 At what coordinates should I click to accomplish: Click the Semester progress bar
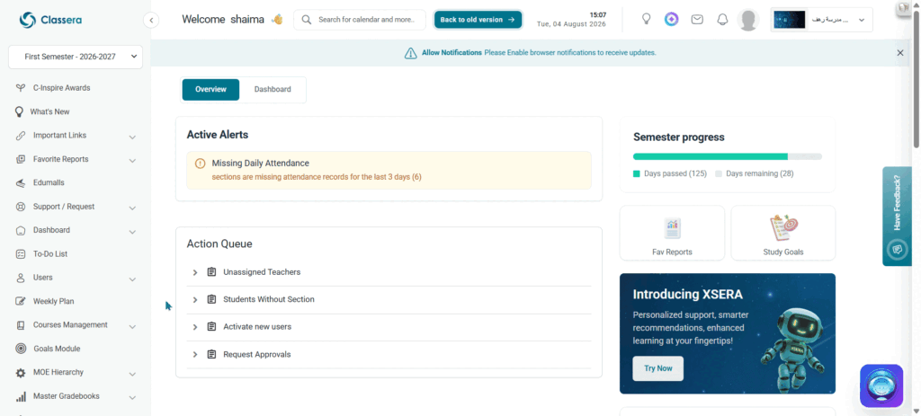click(727, 156)
